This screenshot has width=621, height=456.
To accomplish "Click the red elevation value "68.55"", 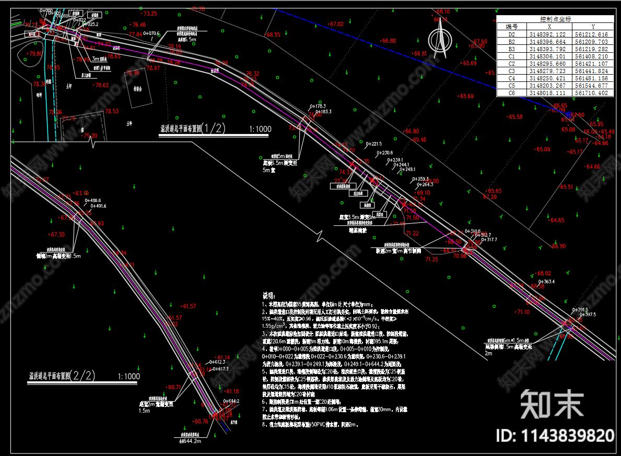I will pyautogui.click(x=273, y=35).
